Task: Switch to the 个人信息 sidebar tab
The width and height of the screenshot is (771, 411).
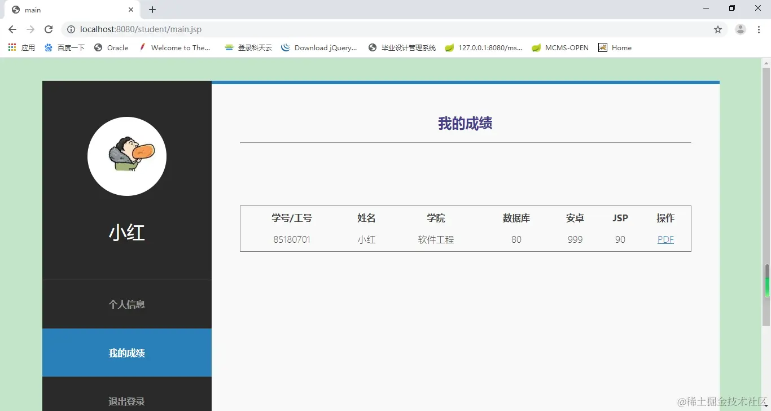Action: click(x=127, y=304)
